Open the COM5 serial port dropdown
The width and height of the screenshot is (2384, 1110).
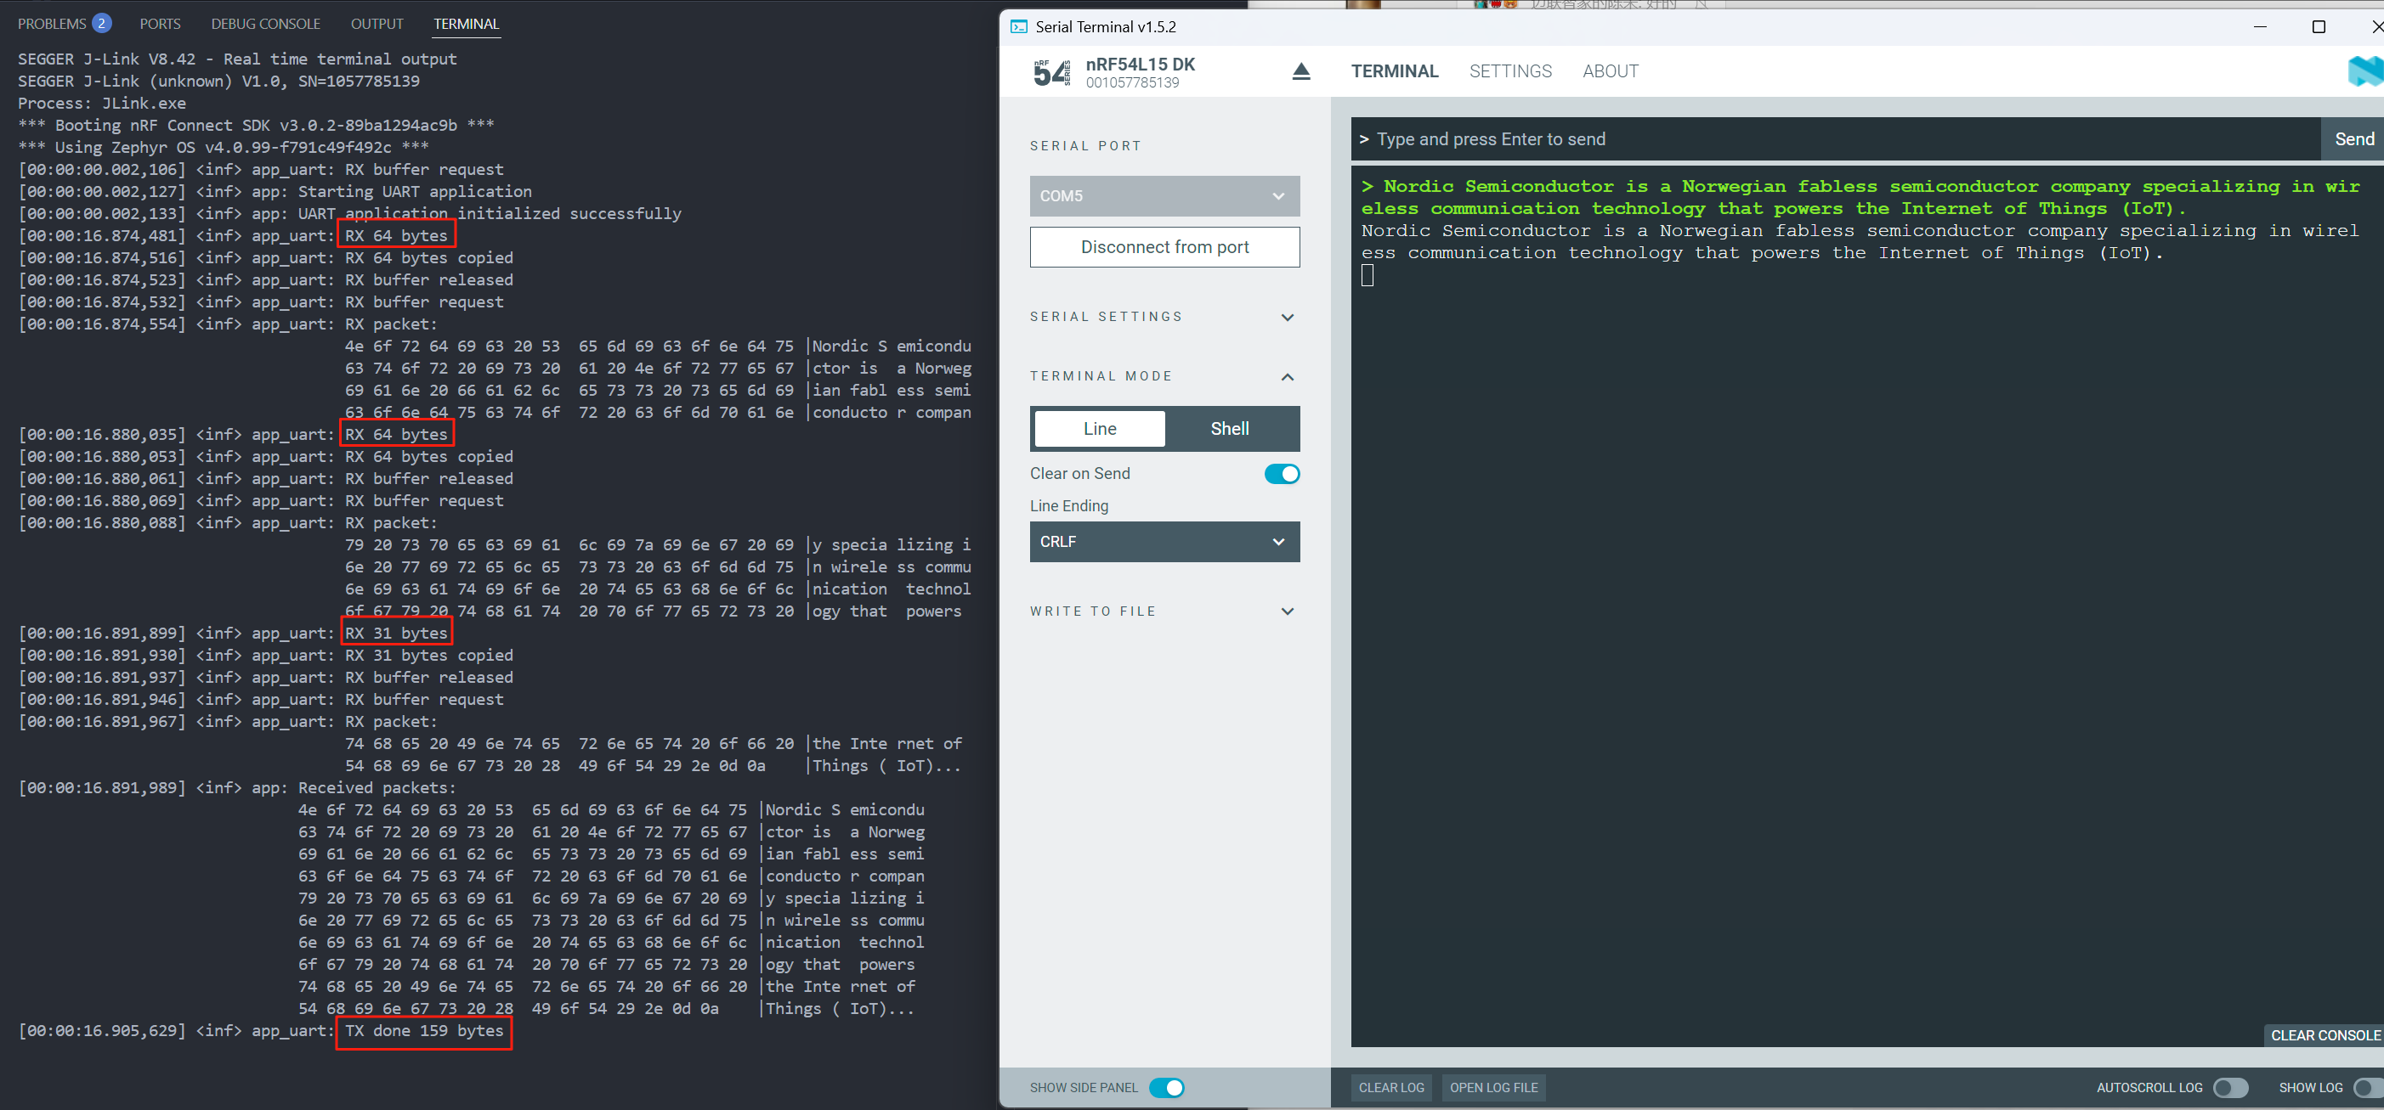click(1164, 196)
